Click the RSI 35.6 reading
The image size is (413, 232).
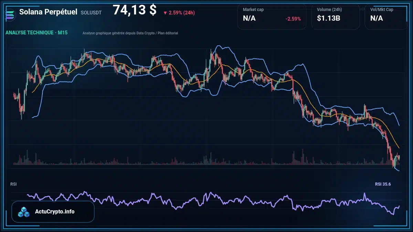pyautogui.click(x=383, y=184)
